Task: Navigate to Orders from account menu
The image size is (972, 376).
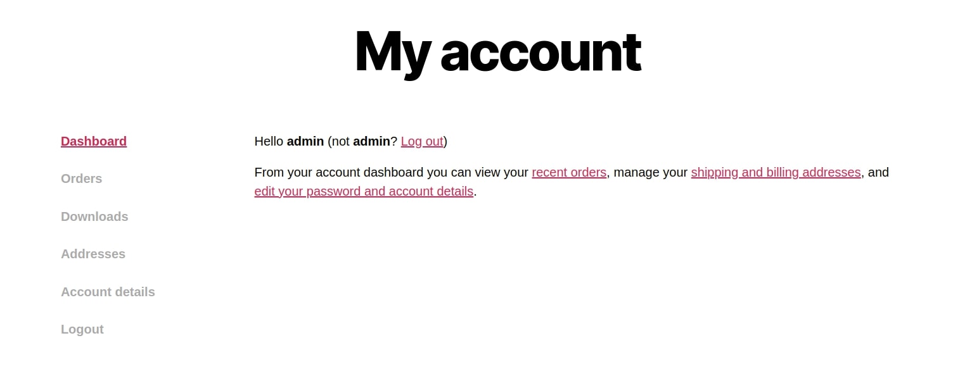Action: (x=81, y=179)
